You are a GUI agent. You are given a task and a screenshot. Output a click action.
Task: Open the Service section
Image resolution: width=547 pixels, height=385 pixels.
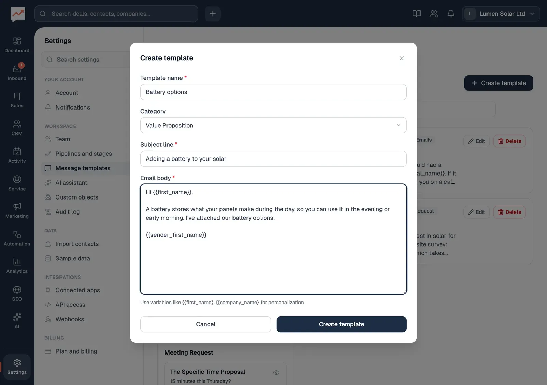[17, 183]
